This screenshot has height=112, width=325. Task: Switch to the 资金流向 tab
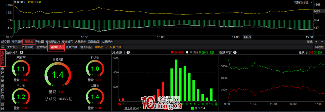(x=27, y=47)
